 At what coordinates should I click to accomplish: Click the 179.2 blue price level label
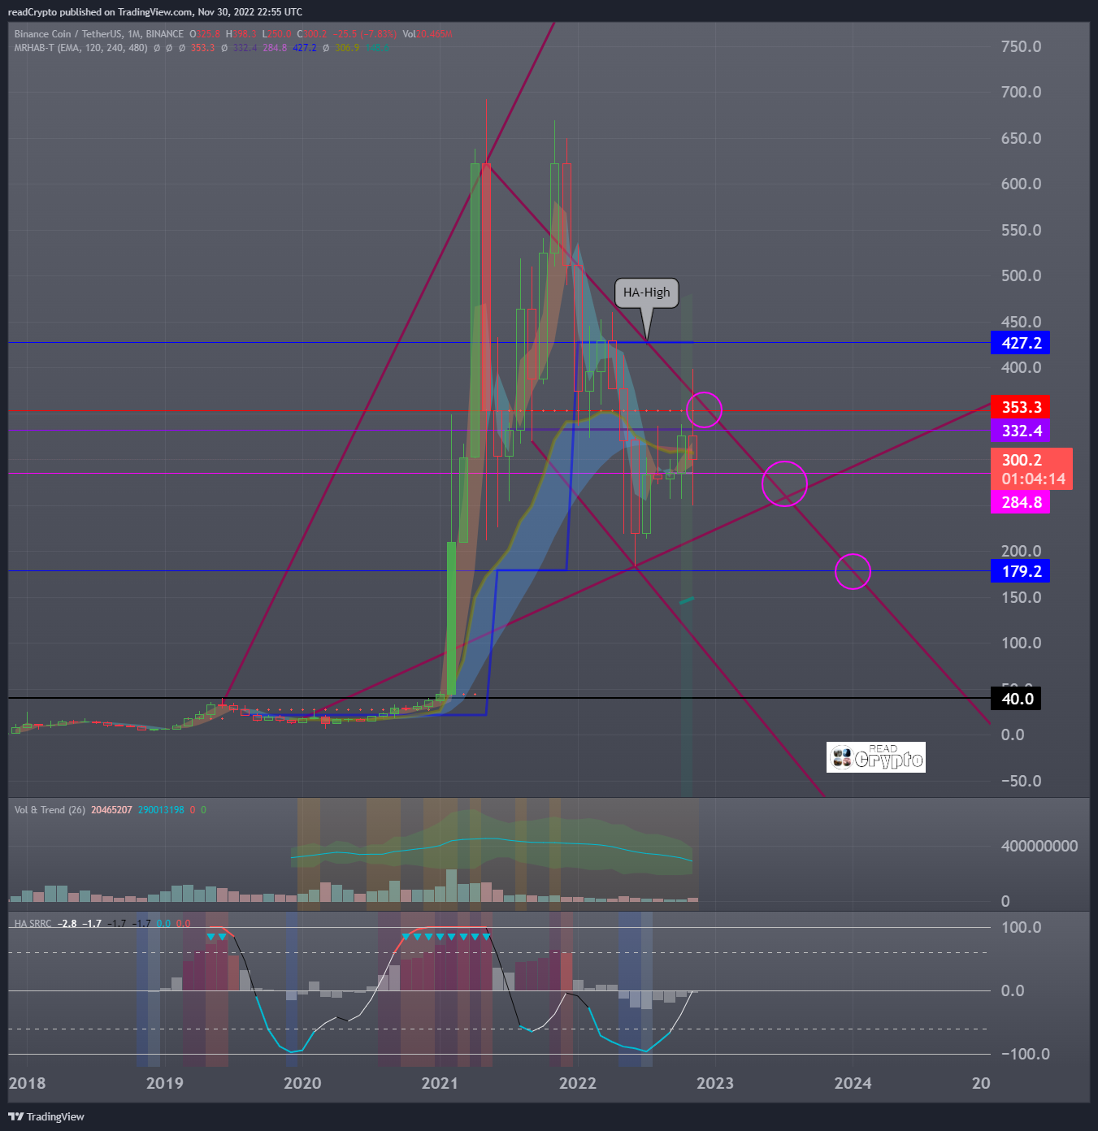[x=1020, y=571]
